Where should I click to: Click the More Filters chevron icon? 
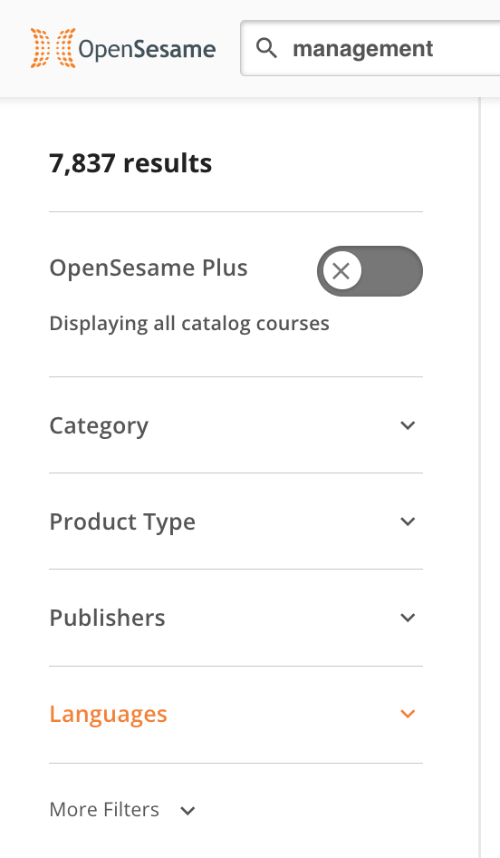tap(188, 811)
